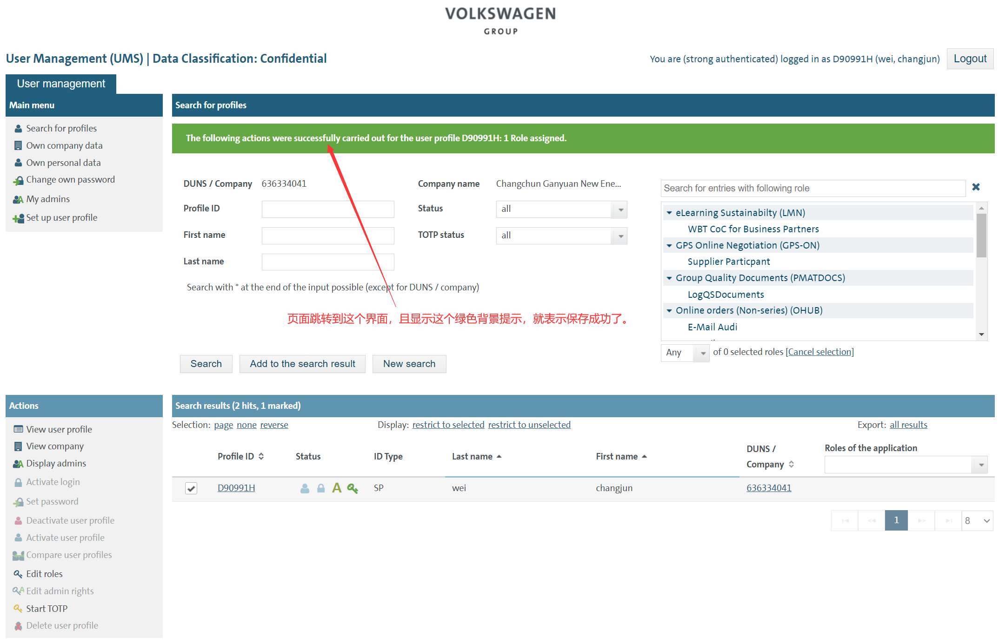Open the User management tab

pyautogui.click(x=61, y=84)
